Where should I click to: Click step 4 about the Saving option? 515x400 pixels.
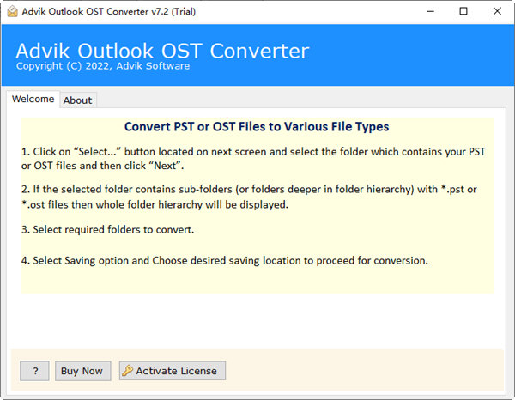tap(230, 260)
